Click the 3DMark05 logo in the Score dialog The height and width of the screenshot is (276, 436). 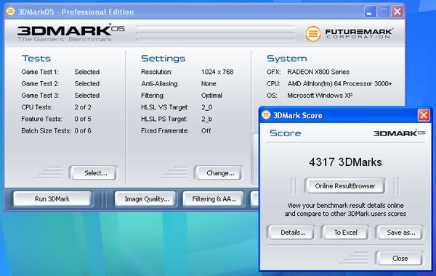tap(399, 133)
